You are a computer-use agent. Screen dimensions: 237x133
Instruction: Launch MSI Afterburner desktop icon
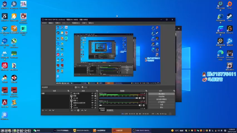point(14,43)
